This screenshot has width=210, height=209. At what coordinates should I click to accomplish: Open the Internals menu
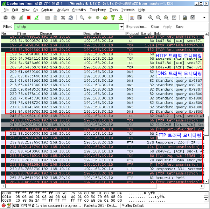click(128, 10)
